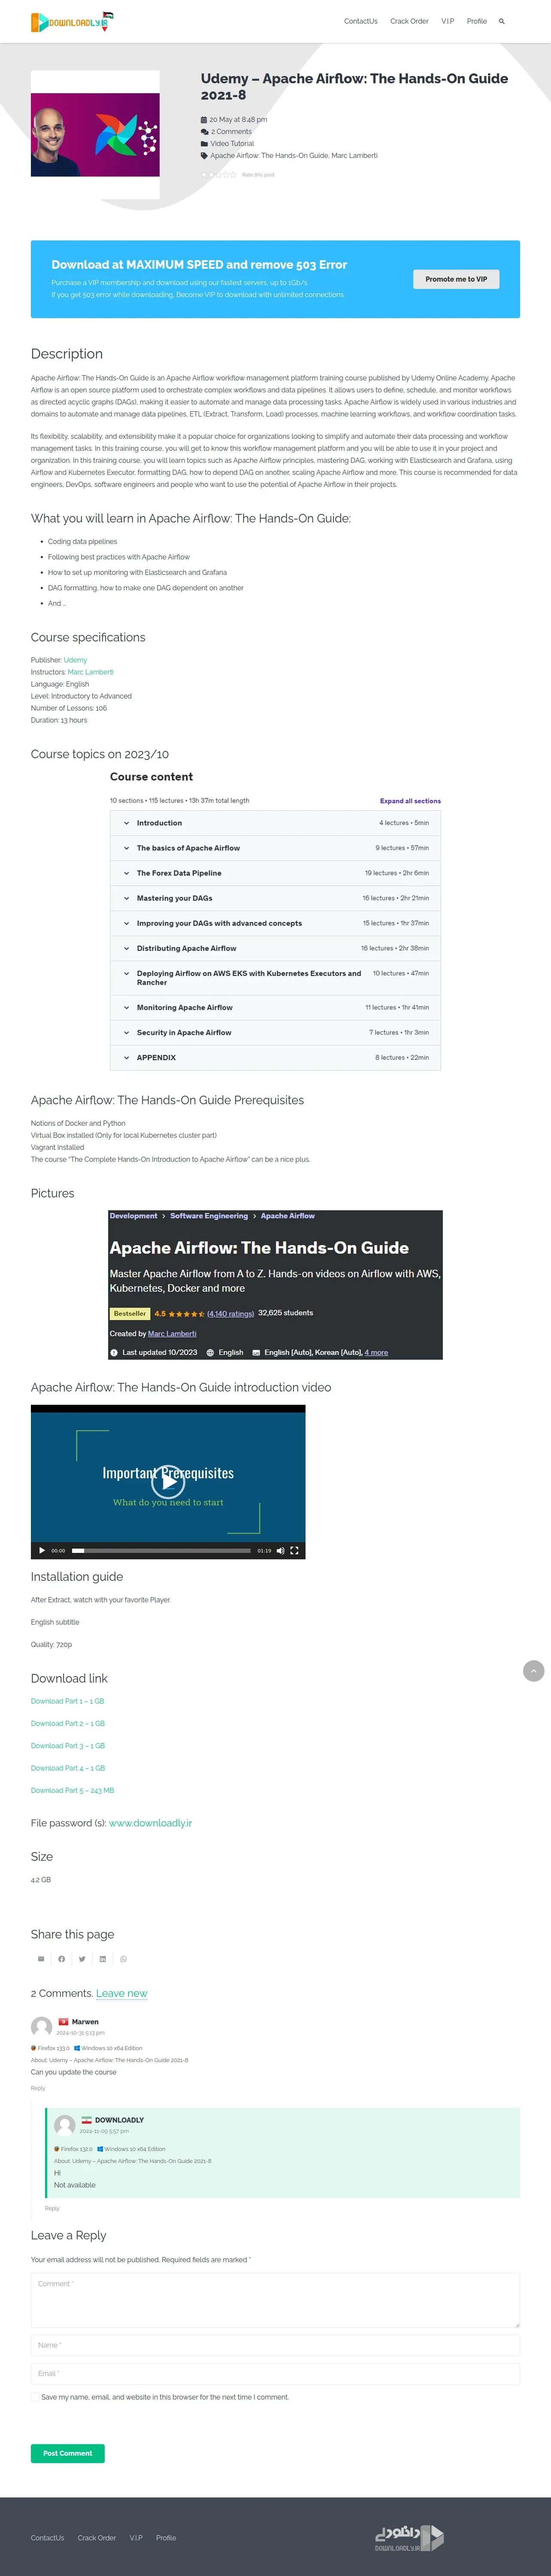Open Profile in the footer
The height and width of the screenshot is (2576, 551).
(x=166, y=2538)
